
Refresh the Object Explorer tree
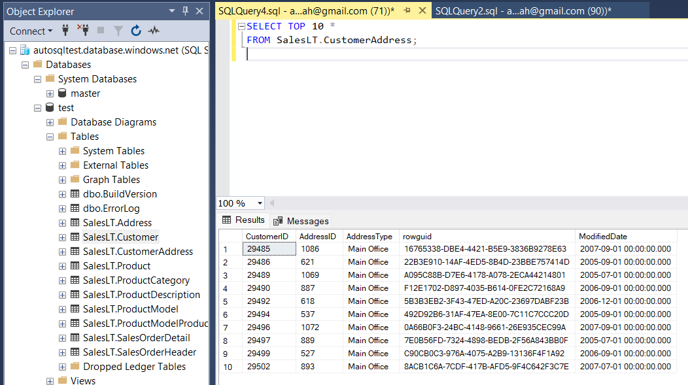135,31
